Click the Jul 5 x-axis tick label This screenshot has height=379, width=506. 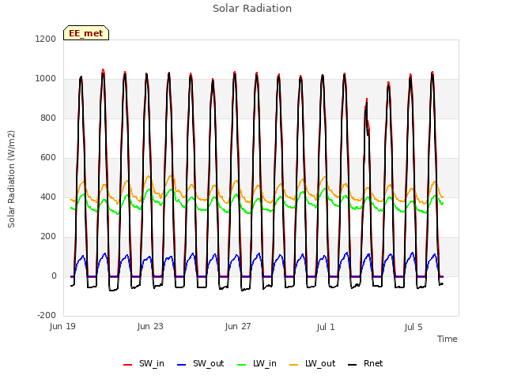(x=413, y=328)
